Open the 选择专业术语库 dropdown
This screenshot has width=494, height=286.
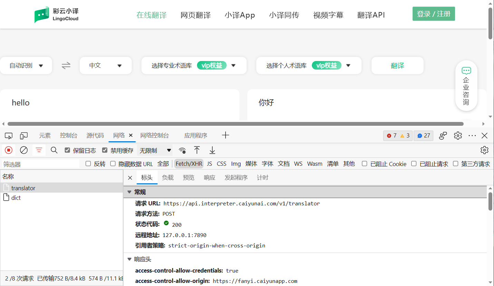[x=194, y=65]
